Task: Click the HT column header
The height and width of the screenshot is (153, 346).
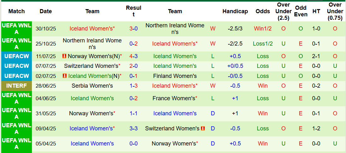Action: [316, 11]
